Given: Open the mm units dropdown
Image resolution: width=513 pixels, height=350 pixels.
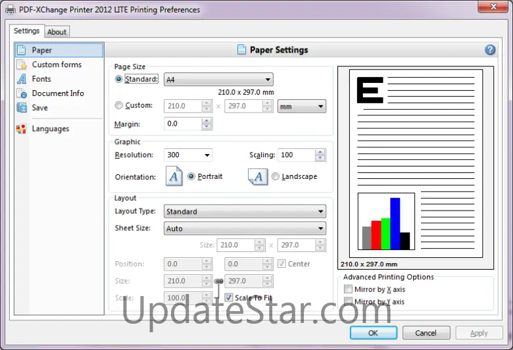Looking at the screenshot, I should click(x=302, y=107).
